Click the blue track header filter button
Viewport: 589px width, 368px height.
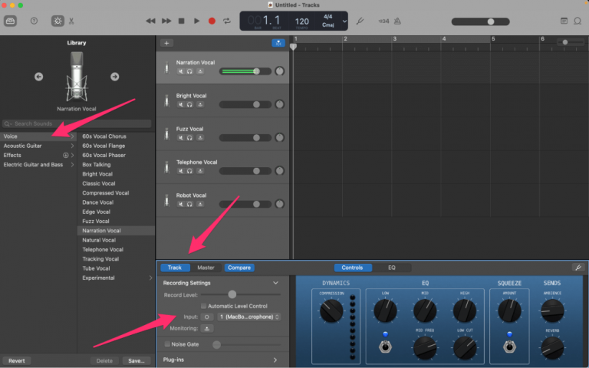click(278, 43)
